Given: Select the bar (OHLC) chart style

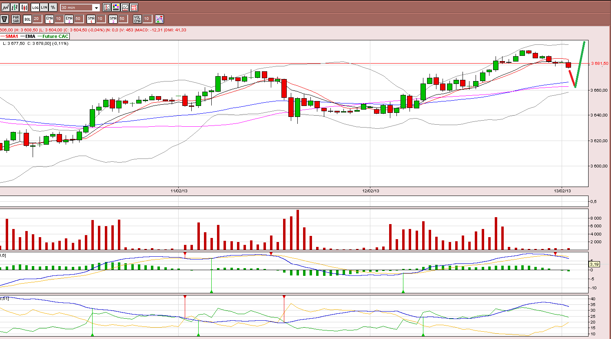Looking at the screenshot, I should (x=15, y=7).
